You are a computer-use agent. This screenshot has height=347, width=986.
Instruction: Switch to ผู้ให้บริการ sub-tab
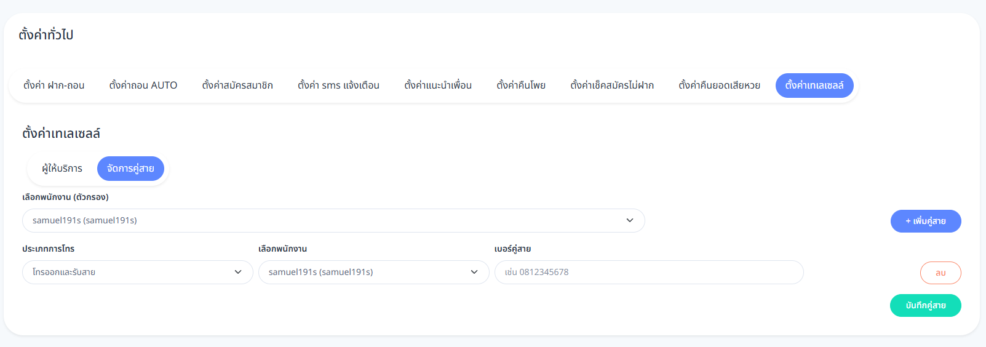(x=62, y=169)
